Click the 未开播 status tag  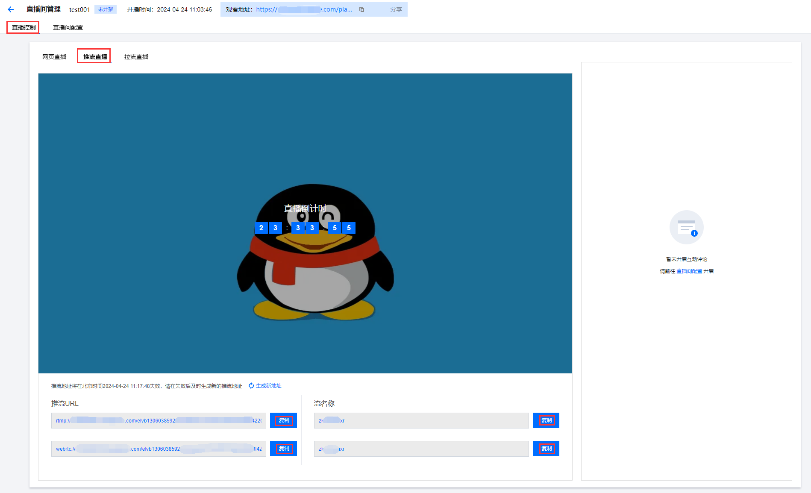[106, 9]
